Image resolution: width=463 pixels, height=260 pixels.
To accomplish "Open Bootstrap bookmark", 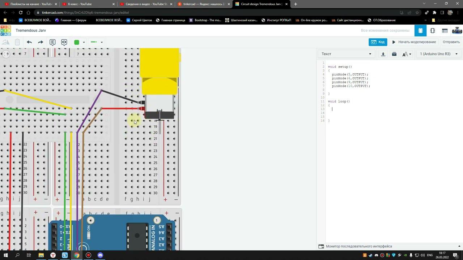I will pos(205,20).
